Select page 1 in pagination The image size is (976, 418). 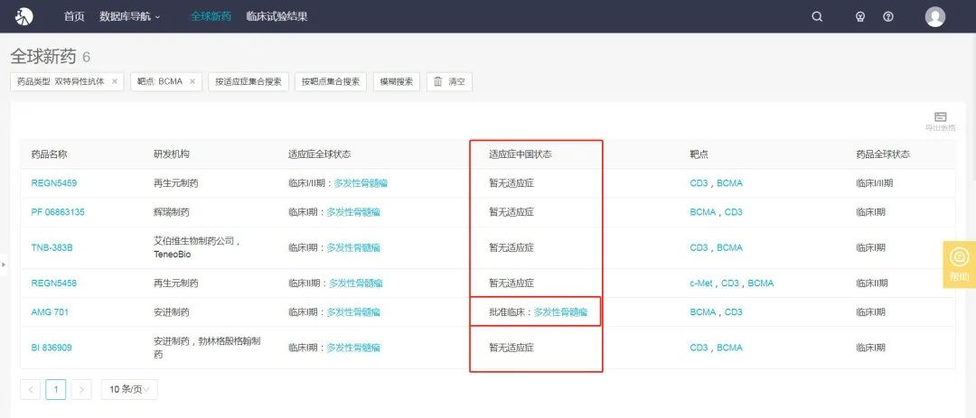56,389
